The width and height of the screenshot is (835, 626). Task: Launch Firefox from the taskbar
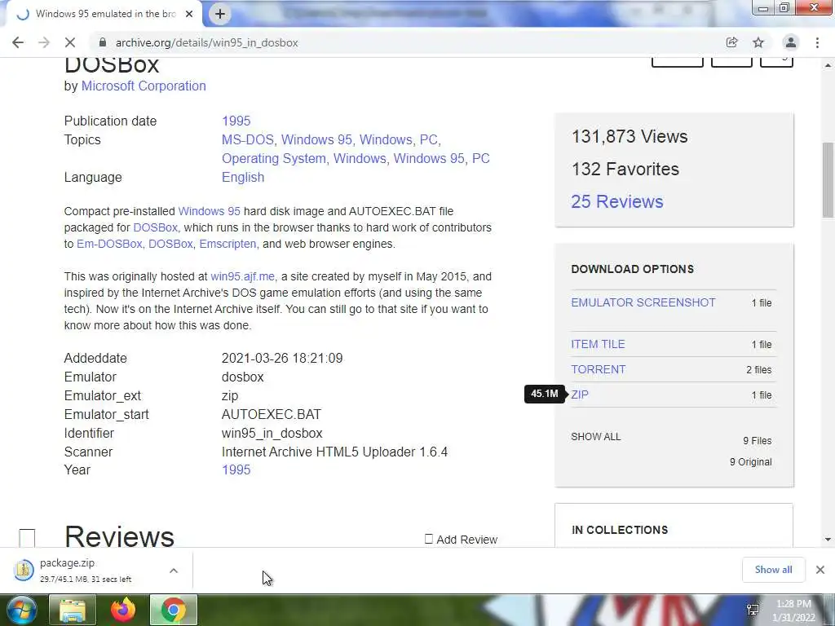pyautogui.click(x=123, y=610)
